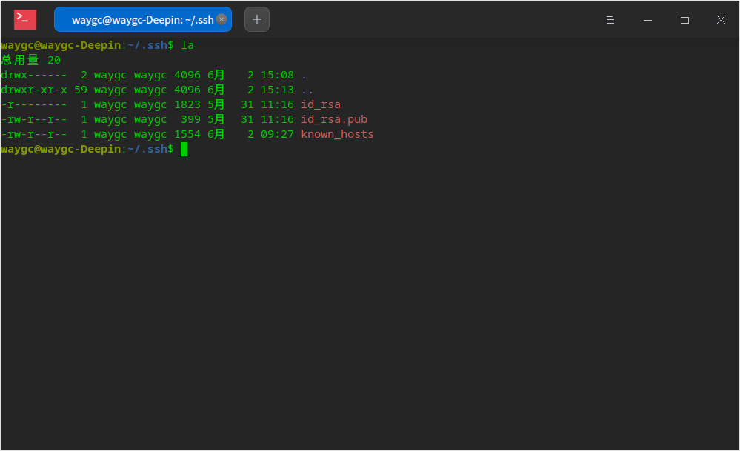Click the Deepin terminal app icon
Image resolution: width=740 pixels, height=451 pixels.
pos(25,19)
